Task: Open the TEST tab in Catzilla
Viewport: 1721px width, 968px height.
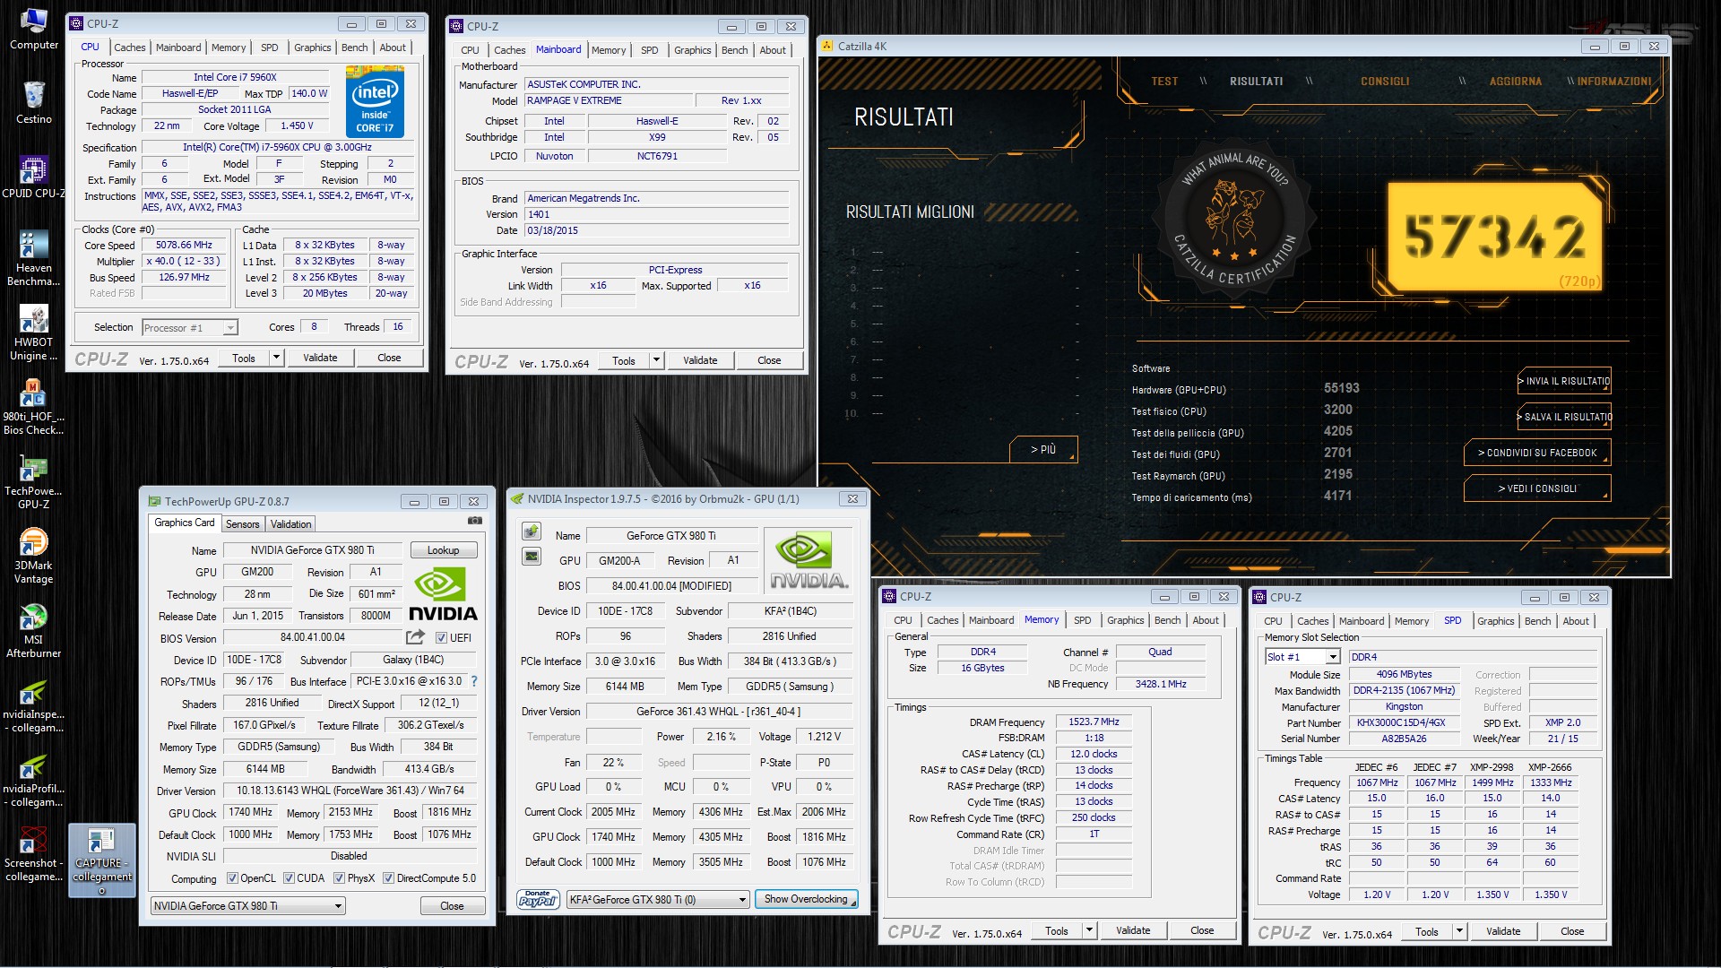Action: pos(1164,82)
